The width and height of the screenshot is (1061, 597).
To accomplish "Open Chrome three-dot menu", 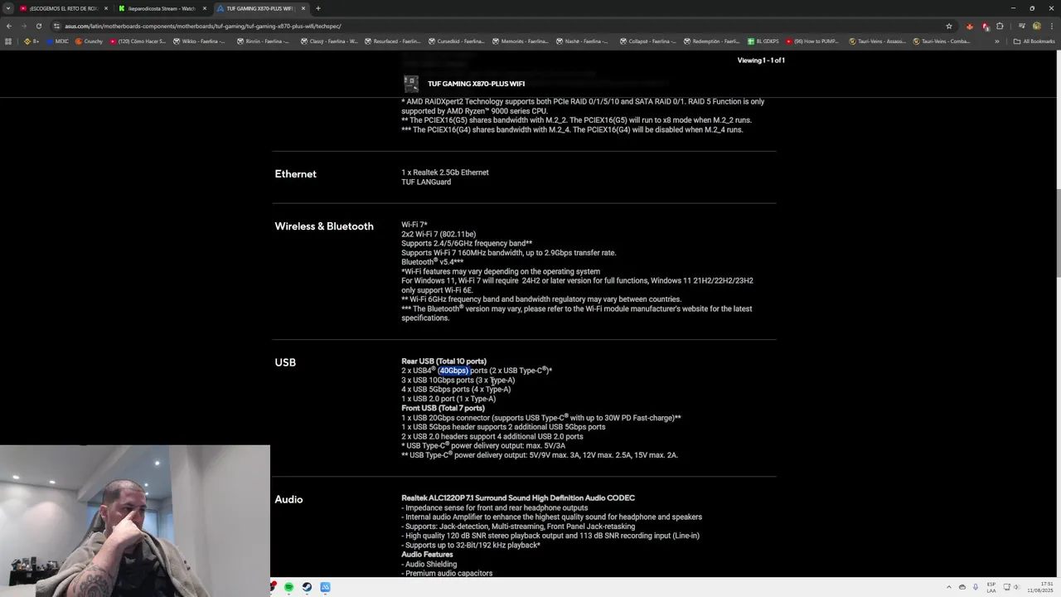I will pyautogui.click(x=1050, y=26).
